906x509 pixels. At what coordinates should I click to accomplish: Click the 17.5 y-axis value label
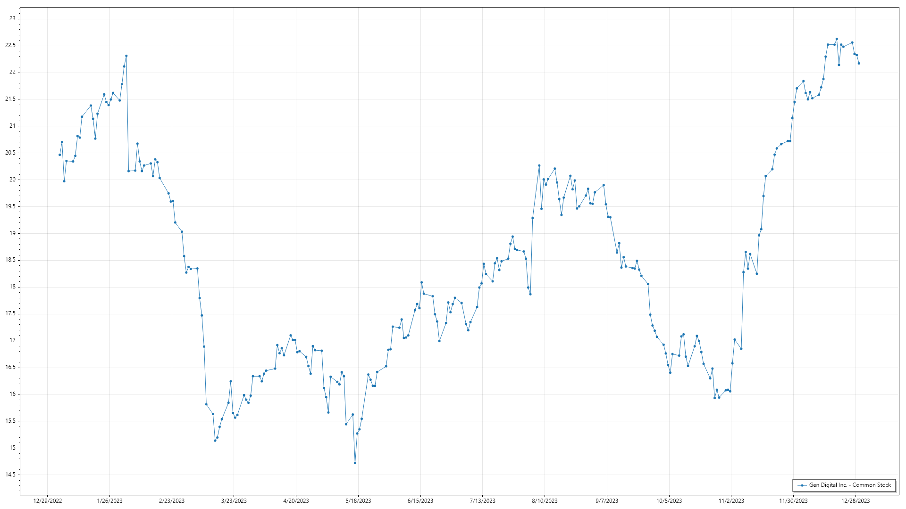[10, 314]
